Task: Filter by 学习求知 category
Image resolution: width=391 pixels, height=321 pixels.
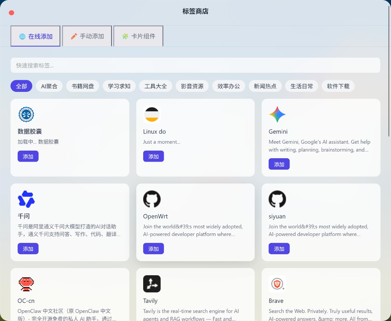Action: coord(119,86)
